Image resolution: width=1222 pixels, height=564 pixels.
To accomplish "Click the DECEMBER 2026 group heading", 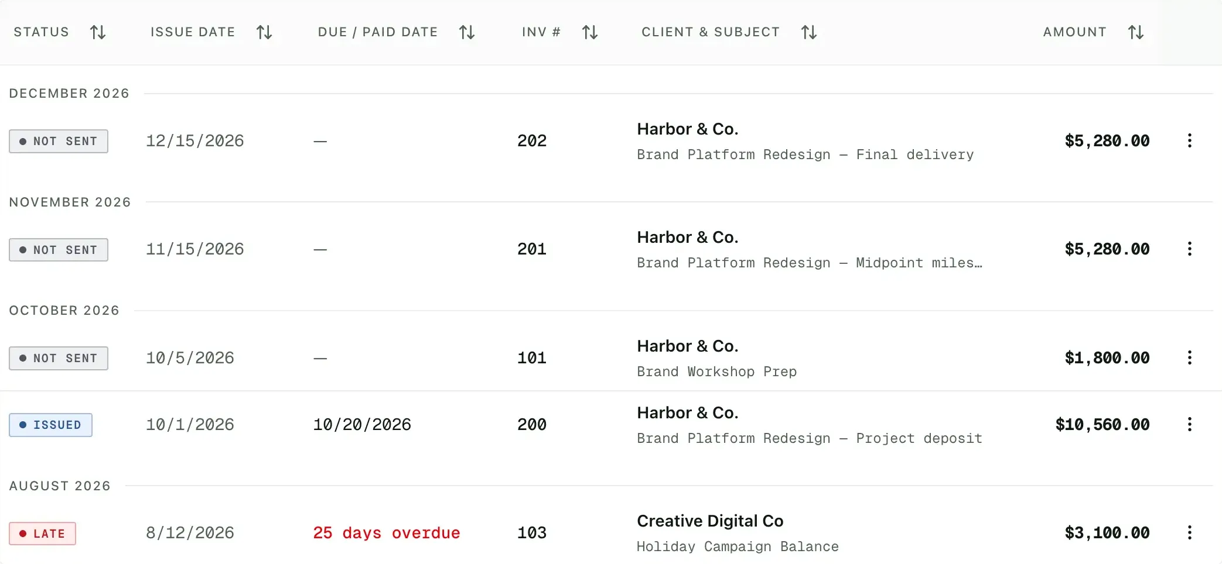I will 69,94.
